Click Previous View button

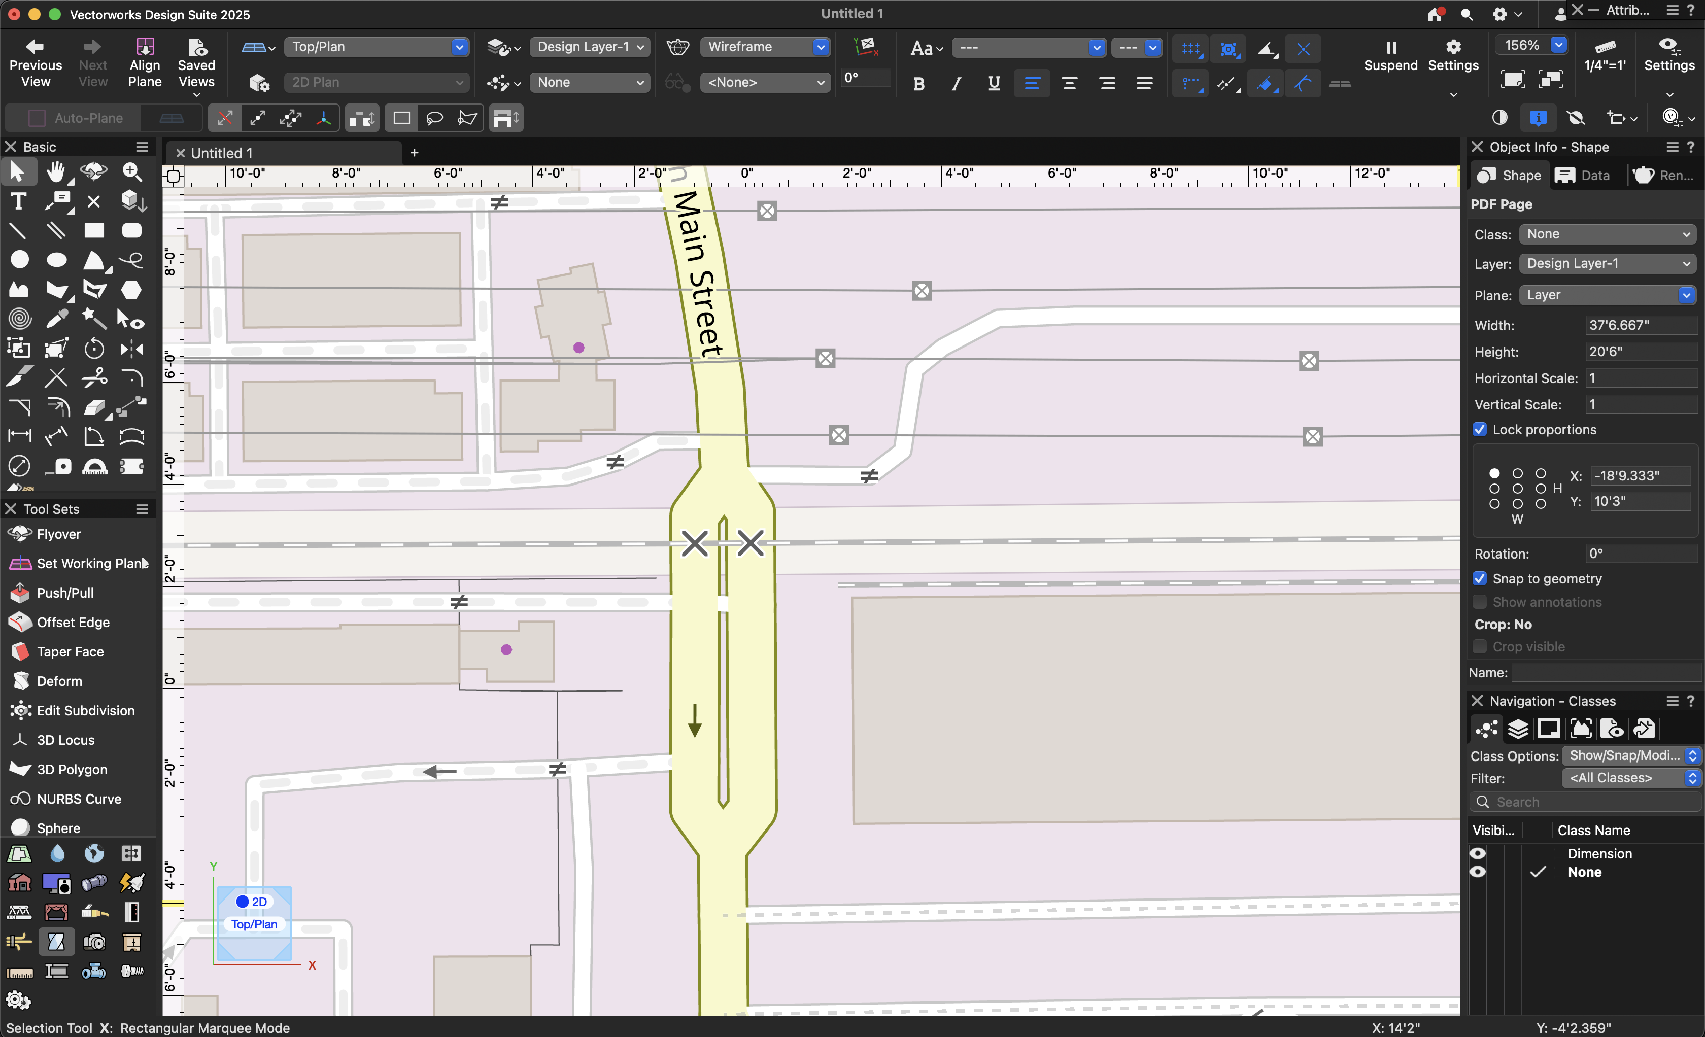tap(36, 63)
